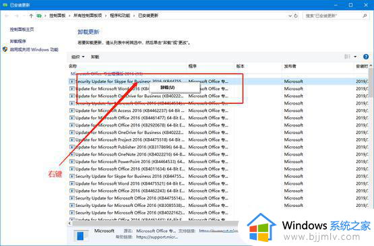This screenshot has height=246, width=374.
Task: Click the change view icon in the toolbar
Action: click(x=347, y=57)
